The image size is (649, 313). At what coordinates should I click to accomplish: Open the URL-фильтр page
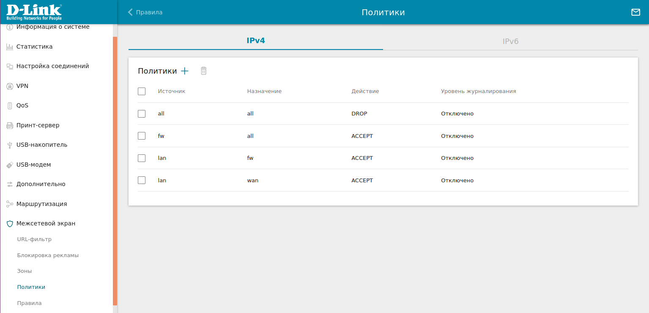tap(34, 239)
